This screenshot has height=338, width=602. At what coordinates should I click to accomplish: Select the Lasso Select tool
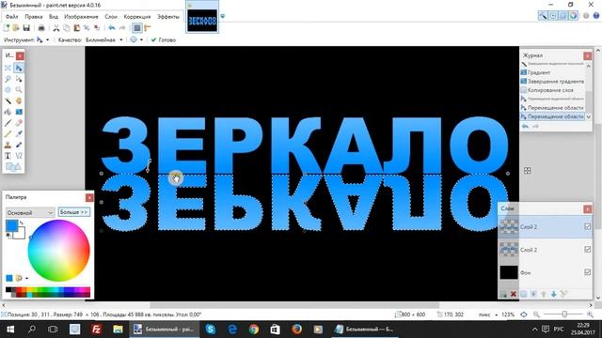click(x=8, y=79)
